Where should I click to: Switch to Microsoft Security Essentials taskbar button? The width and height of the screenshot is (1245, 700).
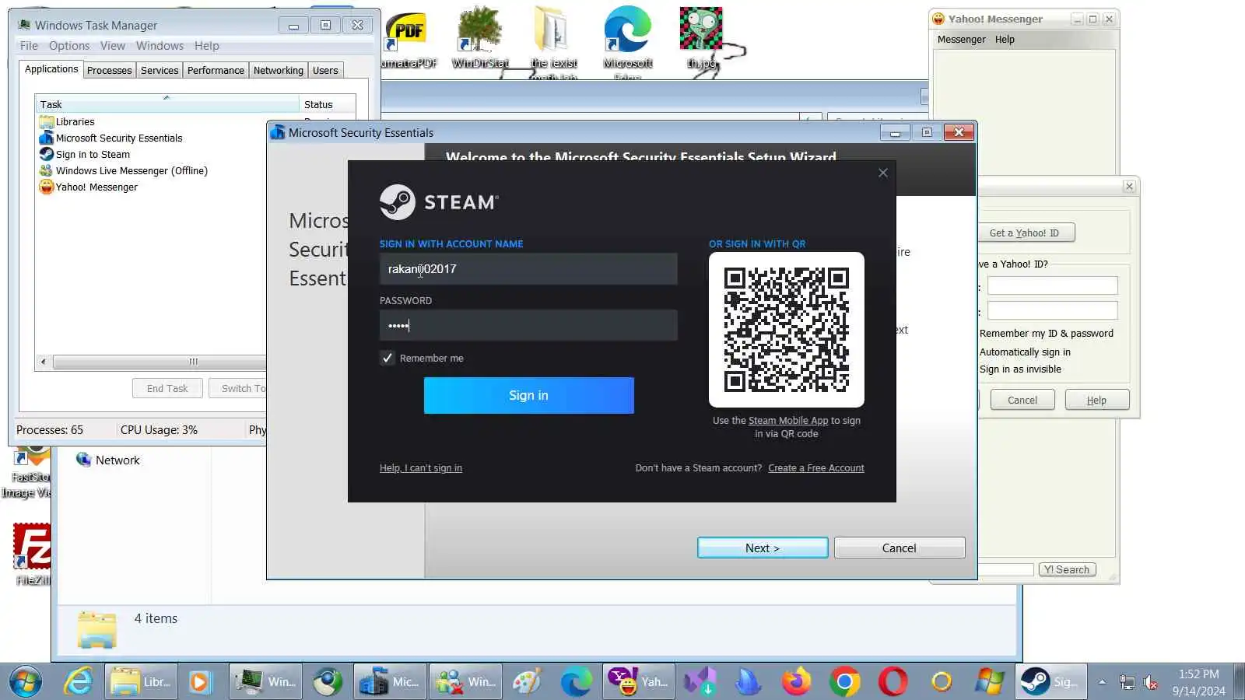390,682
